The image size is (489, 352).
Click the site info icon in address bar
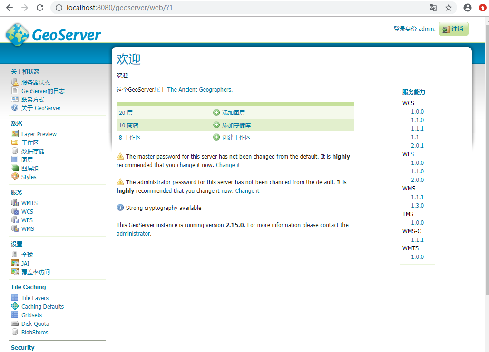pyautogui.click(x=59, y=8)
